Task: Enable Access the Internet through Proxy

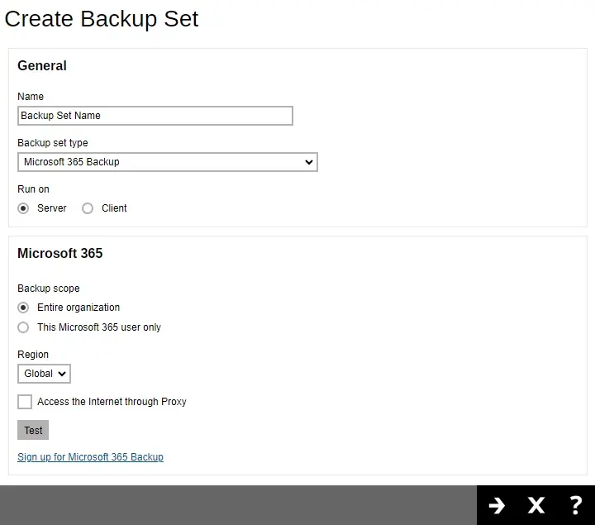Action: click(x=25, y=402)
